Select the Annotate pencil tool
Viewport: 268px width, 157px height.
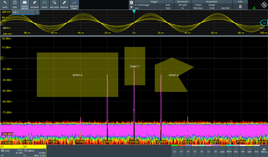pos(35,5)
